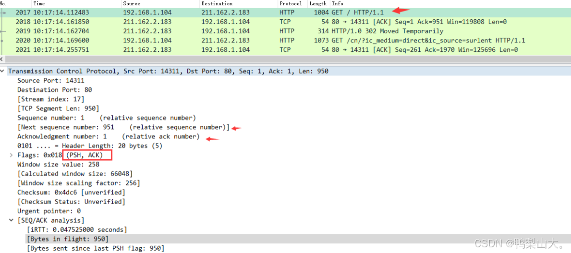Select the [Next sequence number: 951] line

point(123,127)
